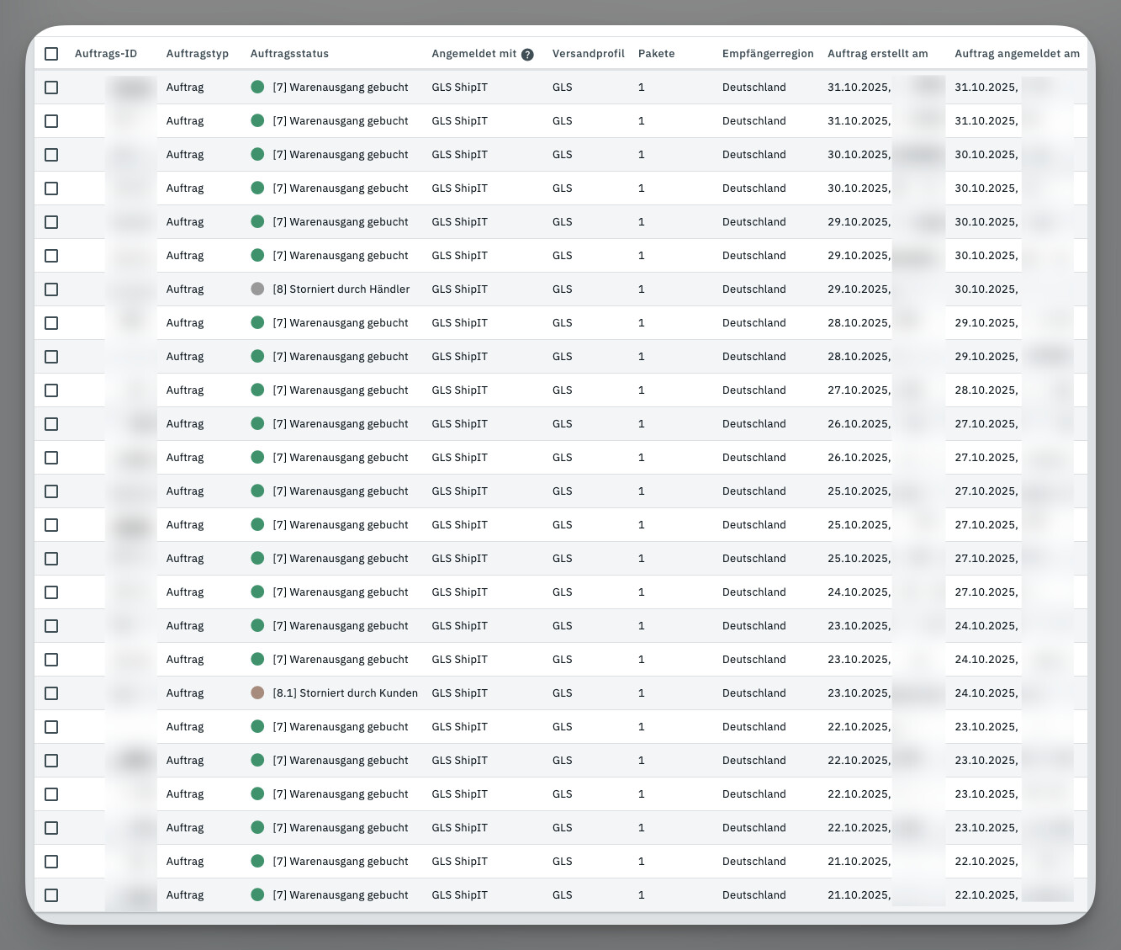Screen dimensions: 1121x950
Task: Tick the checkbox of the first order row
Action: pos(51,88)
